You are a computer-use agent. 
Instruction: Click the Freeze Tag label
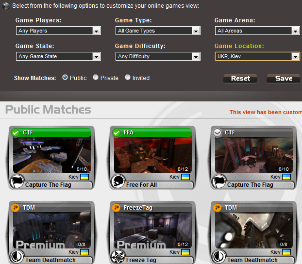pos(141,260)
